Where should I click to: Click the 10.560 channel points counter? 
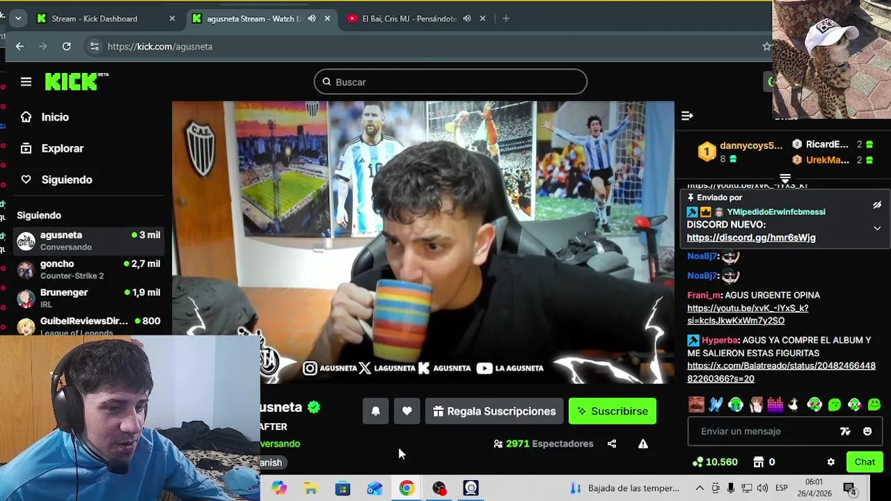click(x=715, y=462)
